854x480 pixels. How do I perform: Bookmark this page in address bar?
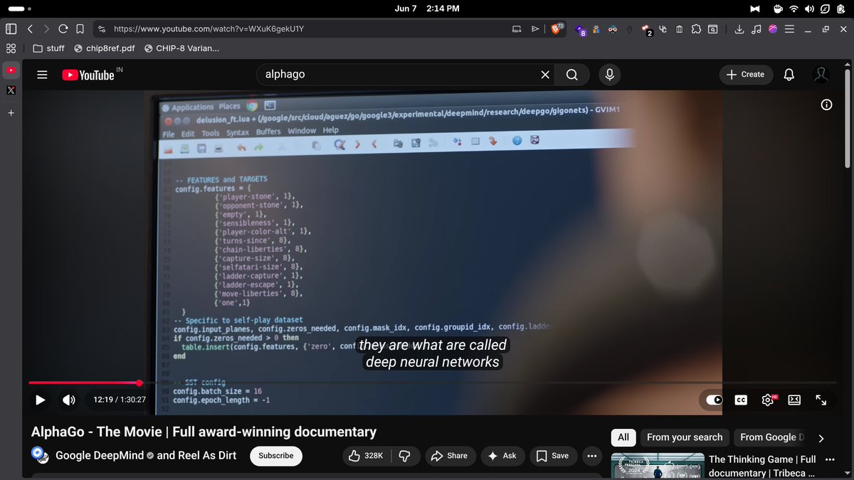(x=80, y=29)
